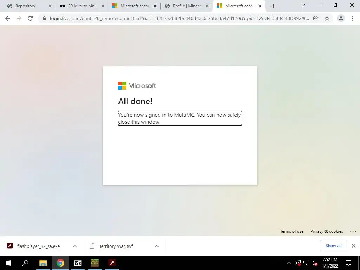Open a new tab
This screenshot has width=360, height=270.
[x=273, y=6]
